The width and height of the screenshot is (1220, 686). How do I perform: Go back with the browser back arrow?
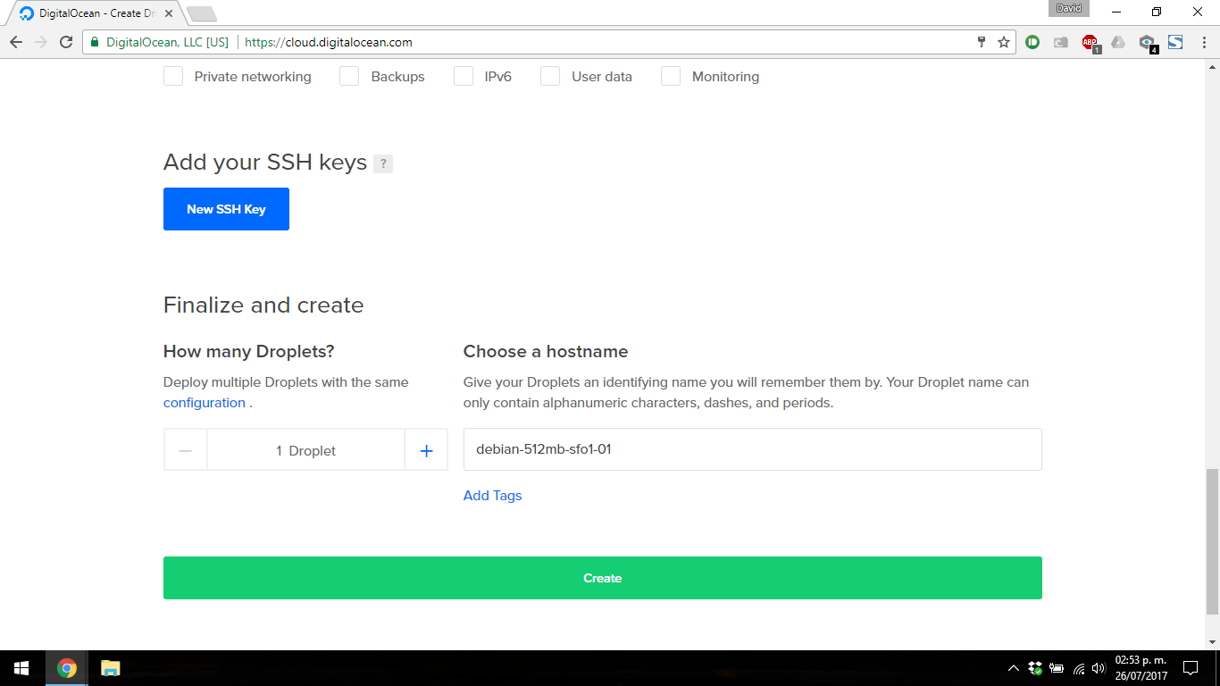tap(16, 42)
